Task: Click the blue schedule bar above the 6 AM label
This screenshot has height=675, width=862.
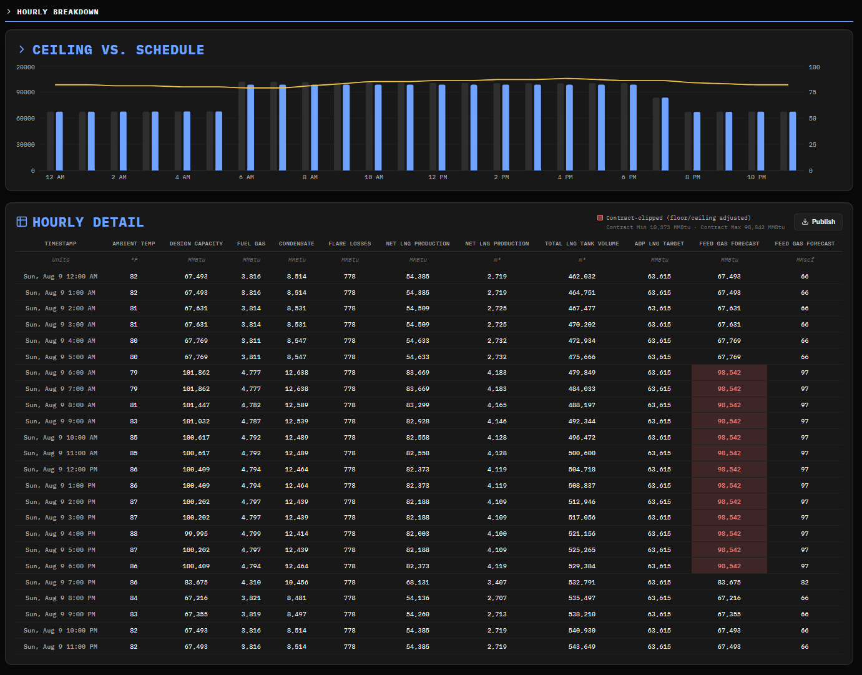Action: point(250,128)
